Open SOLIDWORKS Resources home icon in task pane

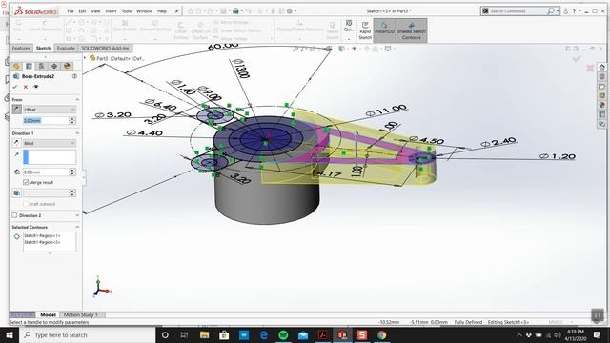tap(601, 67)
